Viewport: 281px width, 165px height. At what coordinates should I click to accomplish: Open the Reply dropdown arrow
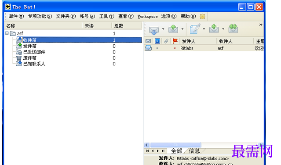[223, 29]
